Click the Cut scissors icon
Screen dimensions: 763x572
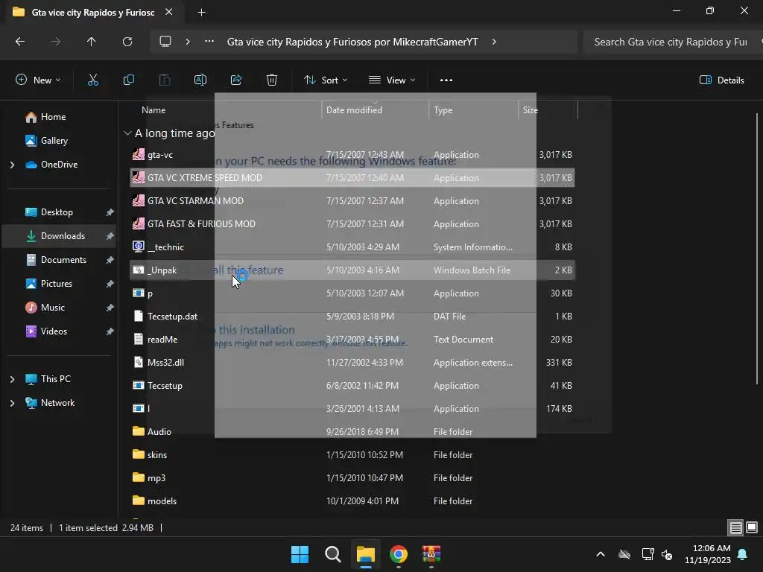click(92, 80)
